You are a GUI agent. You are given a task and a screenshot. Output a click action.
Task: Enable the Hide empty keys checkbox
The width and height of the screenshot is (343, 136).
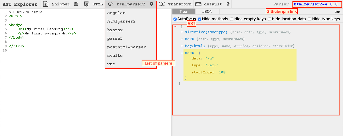232,19
